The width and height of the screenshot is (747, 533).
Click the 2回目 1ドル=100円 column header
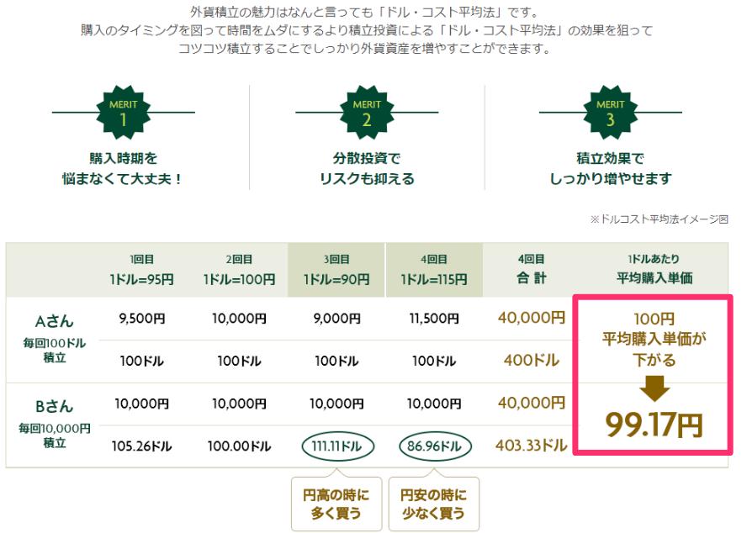(x=239, y=270)
